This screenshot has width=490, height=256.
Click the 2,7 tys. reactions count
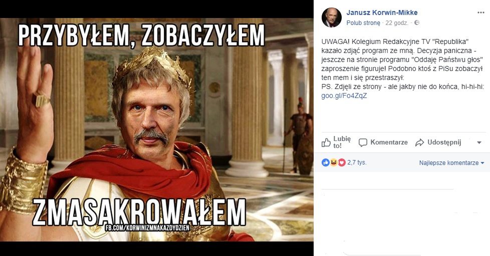[x=357, y=162]
